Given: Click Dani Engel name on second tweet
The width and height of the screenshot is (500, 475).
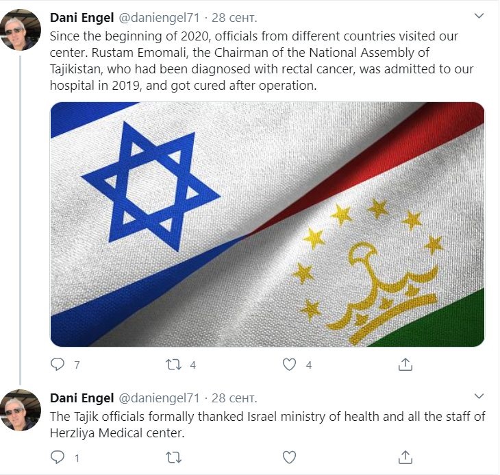Looking at the screenshot, I should [82, 398].
